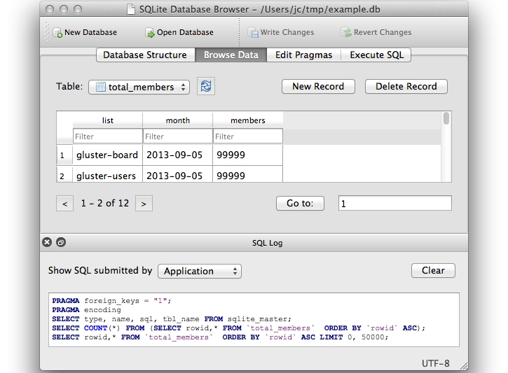Go to the previous page of records

[64, 204]
